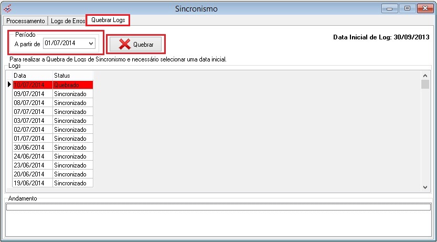The width and height of the screenshot is (437, 242).
Task: Open the Logs de Erros tab
Action: pos(67,20)
